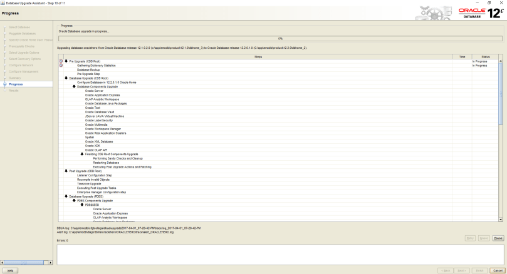The width and height of the screenshot is (507, 274).
Task: Select the Oracle Server step row
Action: click(95, 90)
